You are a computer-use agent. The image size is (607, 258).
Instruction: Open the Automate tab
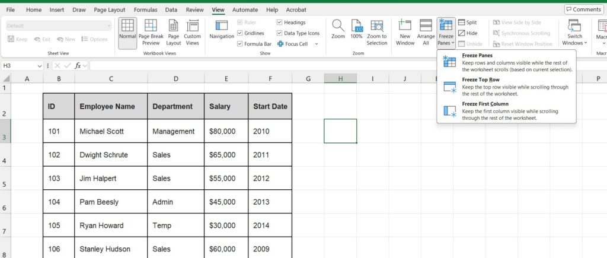[245, 9]
